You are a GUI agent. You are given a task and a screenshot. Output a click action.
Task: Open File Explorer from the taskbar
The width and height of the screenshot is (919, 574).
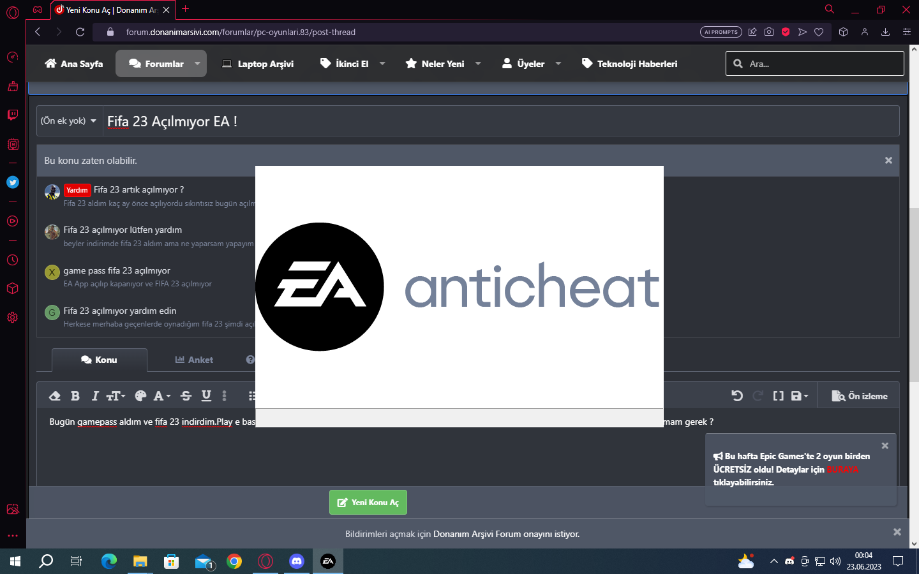point(140,561)
